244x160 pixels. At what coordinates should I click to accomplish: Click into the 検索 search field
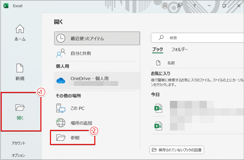click(x=197, y=38)
